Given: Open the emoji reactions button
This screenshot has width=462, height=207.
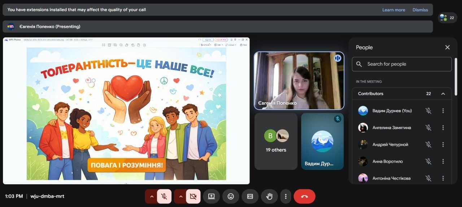Looking at the screenshot, I should tap(231, 197).
